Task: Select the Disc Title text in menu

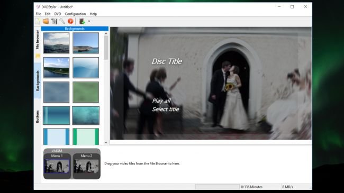Action: click(x=167, y=61)
